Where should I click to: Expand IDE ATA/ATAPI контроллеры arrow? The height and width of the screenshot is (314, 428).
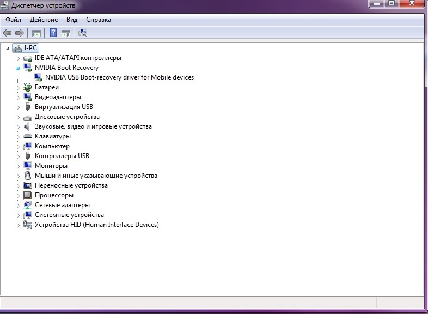(x=18, y=58)
